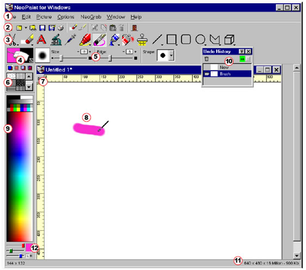Click the Edge slider handle
The width and height of the screenshot is (306, 270).
pos(110,58)
